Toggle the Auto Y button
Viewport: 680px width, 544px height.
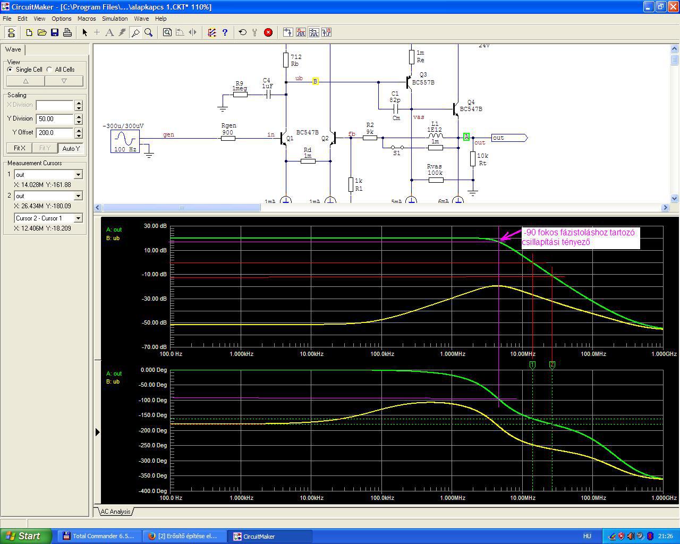tap(71, 148)
